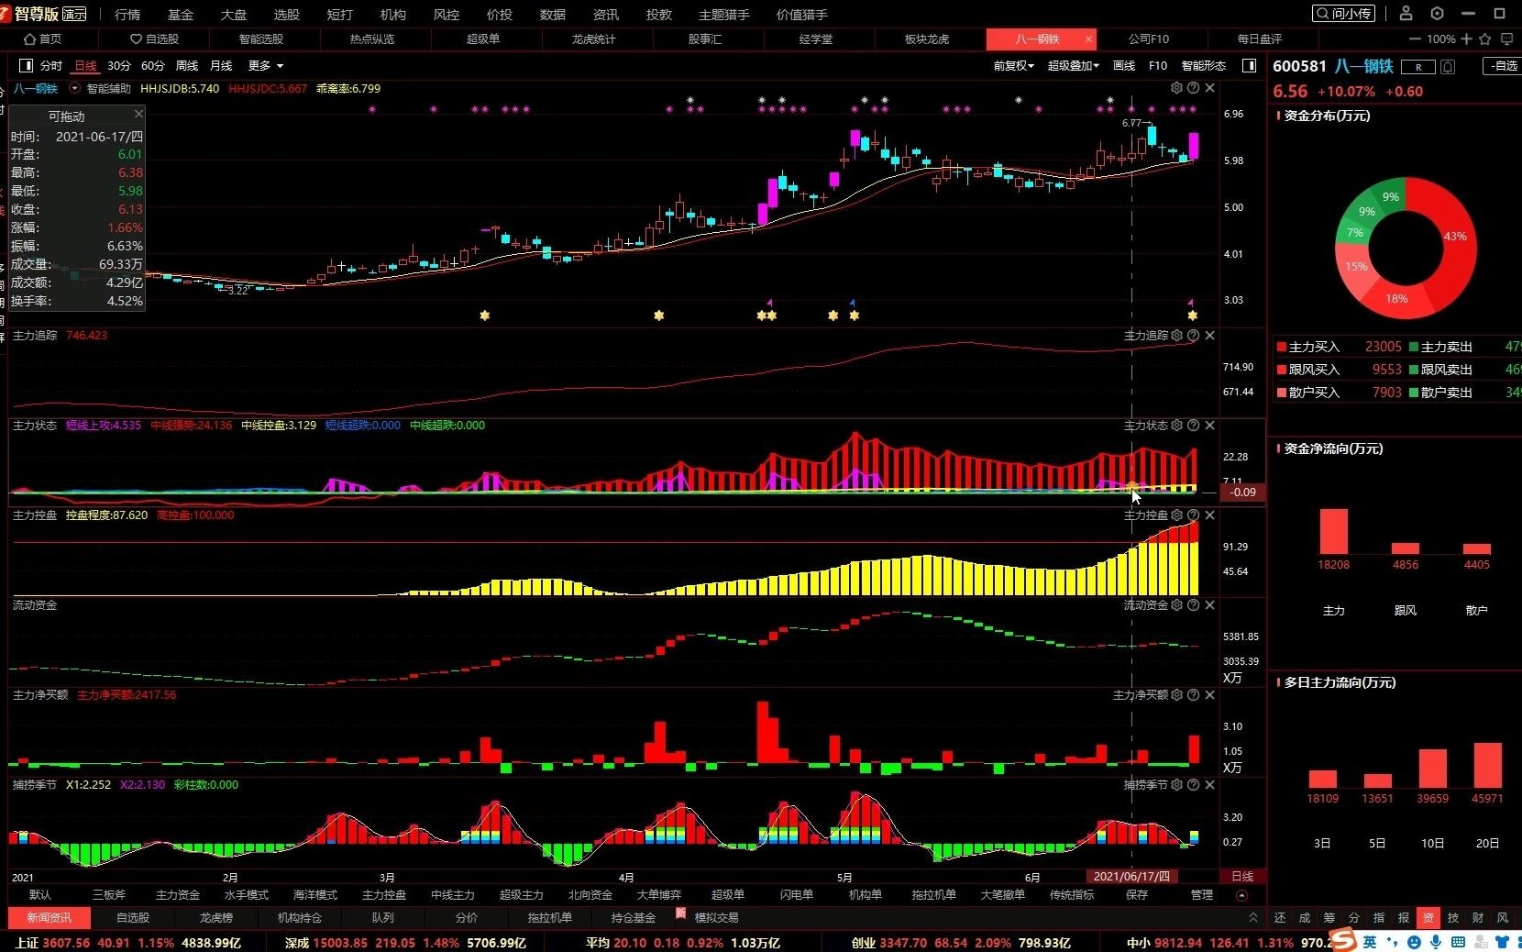Viewport: 1522px width, 952px height.
Task: Open 行情 menu
Action: point(127,15)
